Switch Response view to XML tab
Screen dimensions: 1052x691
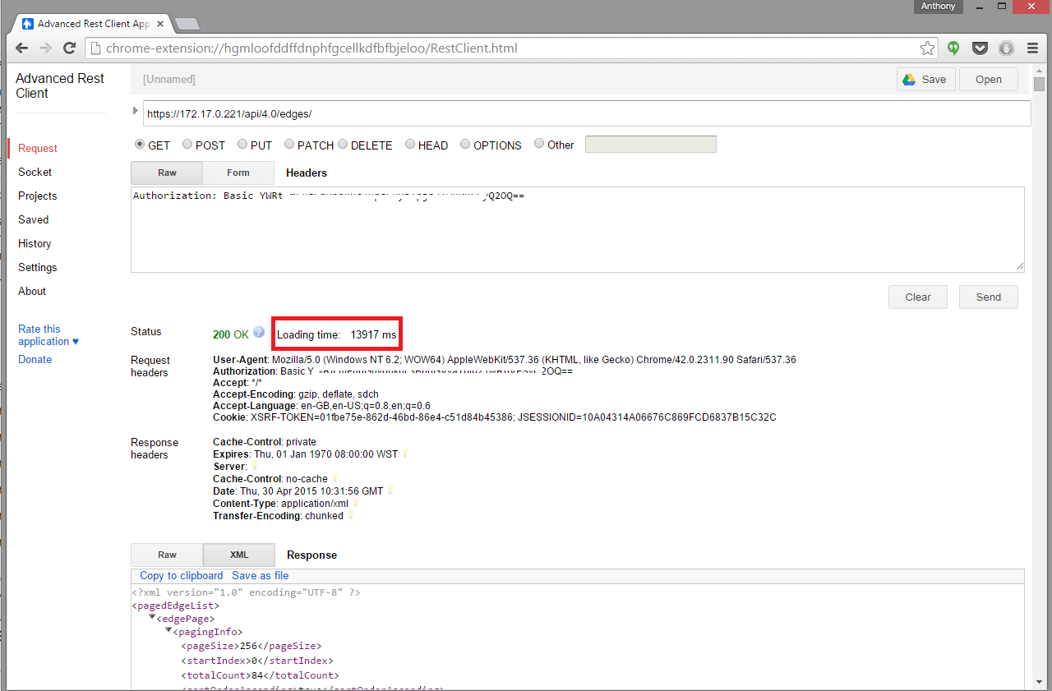point(239,555)
